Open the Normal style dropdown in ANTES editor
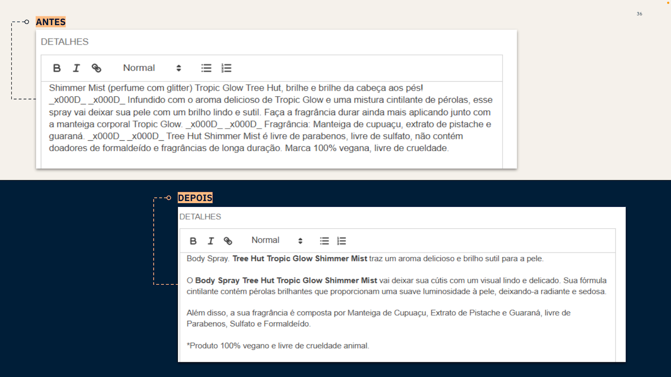 click(152, 68)
